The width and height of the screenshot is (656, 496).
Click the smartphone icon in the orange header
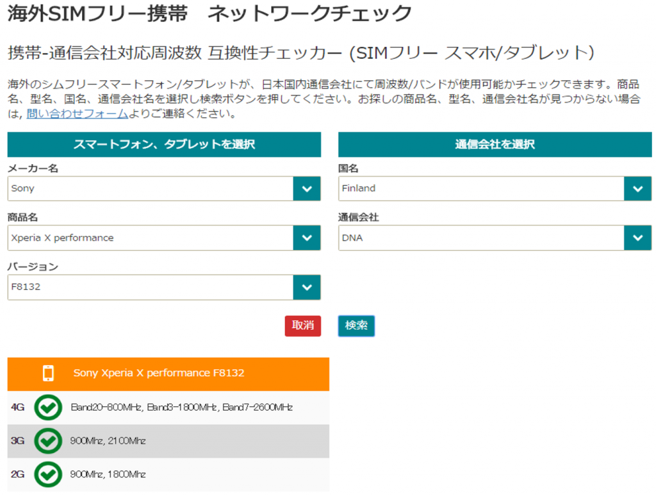pyautogui.click(x=48, y=373)
